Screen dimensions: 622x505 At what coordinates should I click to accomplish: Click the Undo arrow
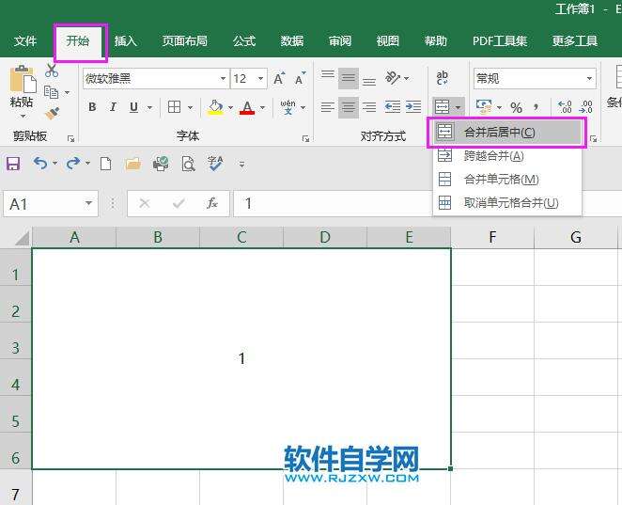click(40, 163)
